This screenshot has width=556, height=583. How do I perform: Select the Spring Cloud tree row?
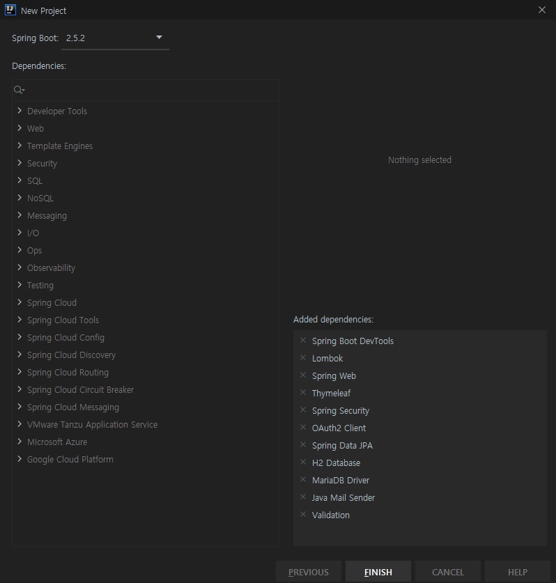coord(146,303)
